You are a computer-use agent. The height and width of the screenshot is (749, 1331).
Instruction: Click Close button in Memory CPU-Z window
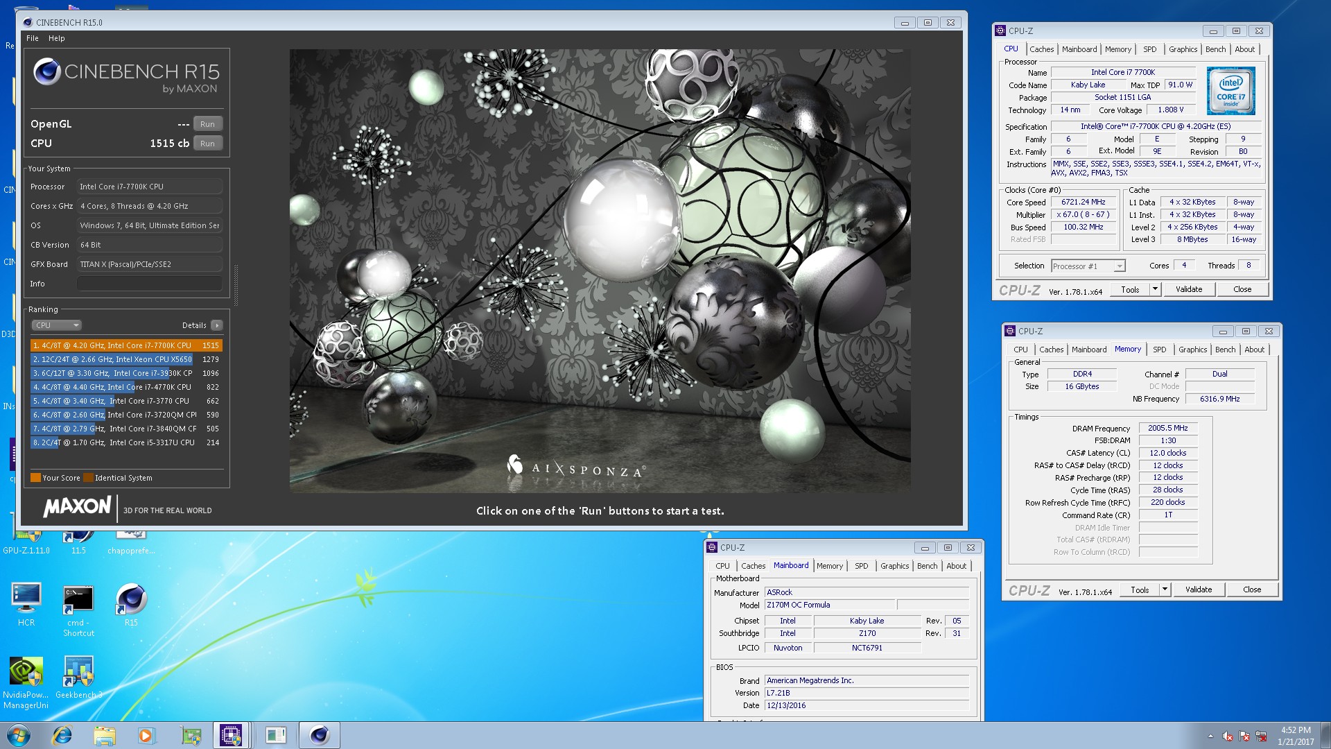pos(1252,590)
